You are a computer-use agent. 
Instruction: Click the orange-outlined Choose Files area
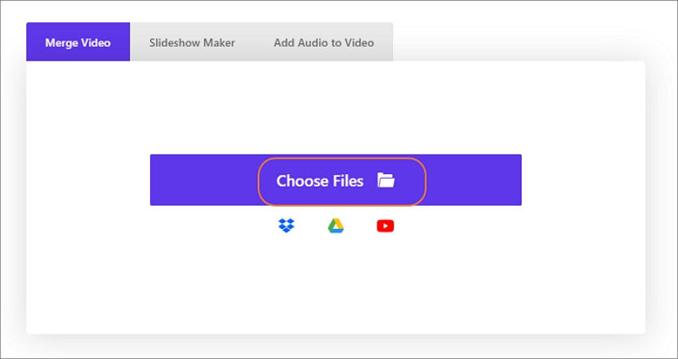(x=342, y=181)
